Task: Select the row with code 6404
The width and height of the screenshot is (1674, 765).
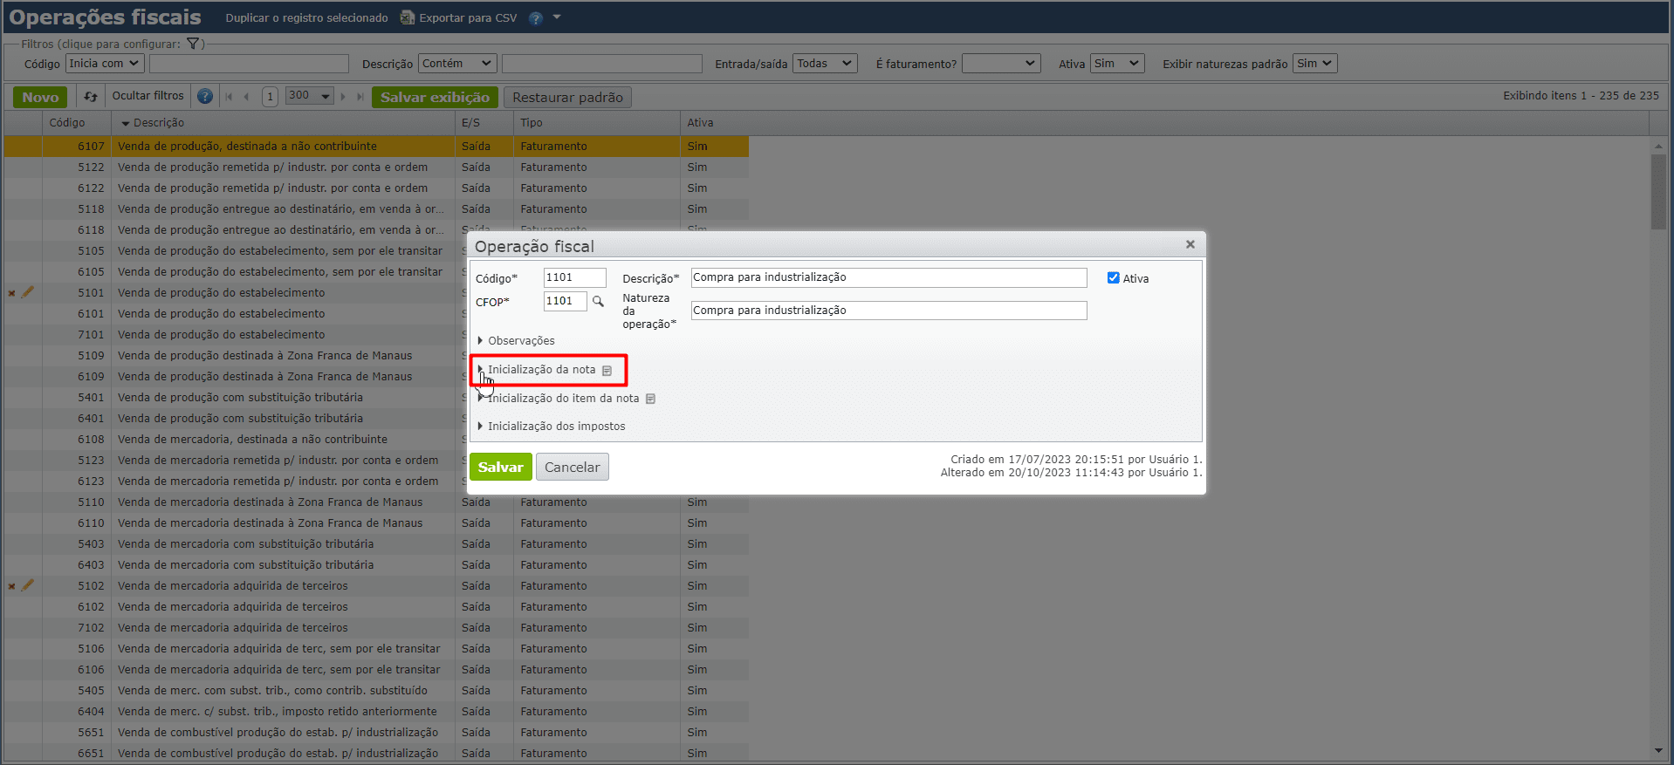Action: click(376, 712)
